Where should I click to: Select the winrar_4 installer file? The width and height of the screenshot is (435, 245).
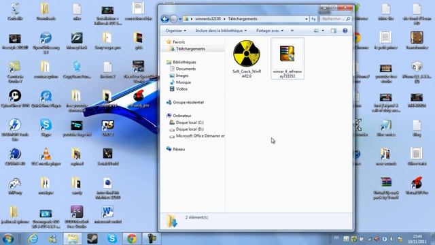288,59
